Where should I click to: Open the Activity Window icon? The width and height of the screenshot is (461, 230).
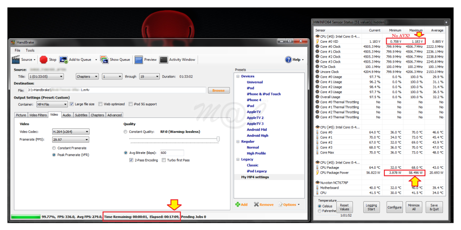click(163, 59)
